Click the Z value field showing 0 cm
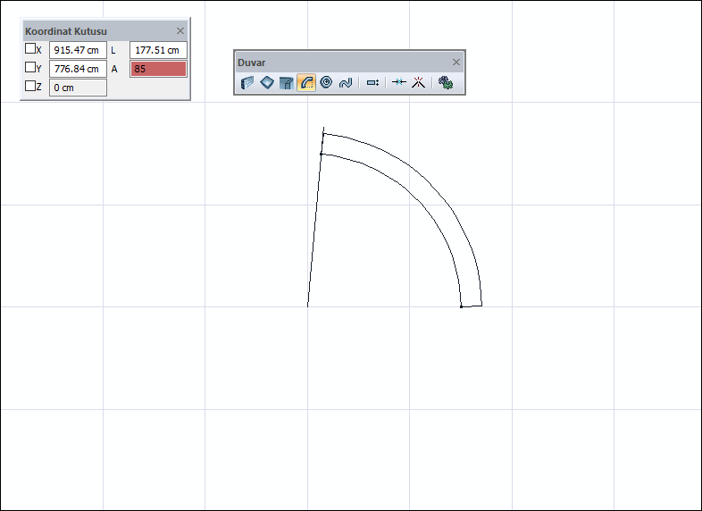Viewport: 702px width, 511px height. pos(78,88)
